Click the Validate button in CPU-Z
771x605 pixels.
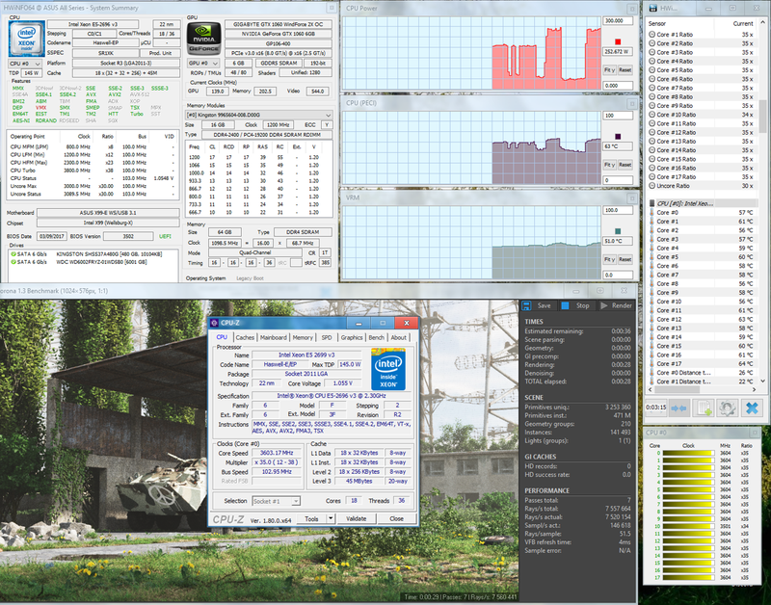[x=356, y=518]
